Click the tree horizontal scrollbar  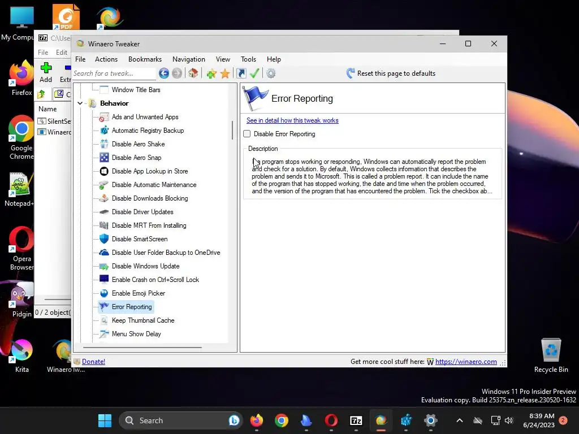pyautogui.click(x=142, y=348)
